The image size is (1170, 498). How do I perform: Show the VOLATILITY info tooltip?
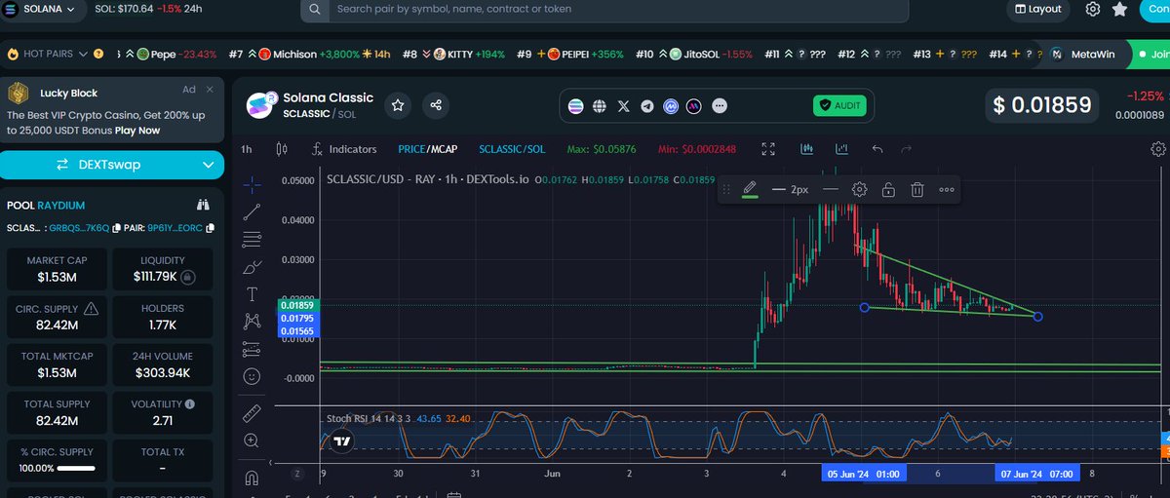189,403
